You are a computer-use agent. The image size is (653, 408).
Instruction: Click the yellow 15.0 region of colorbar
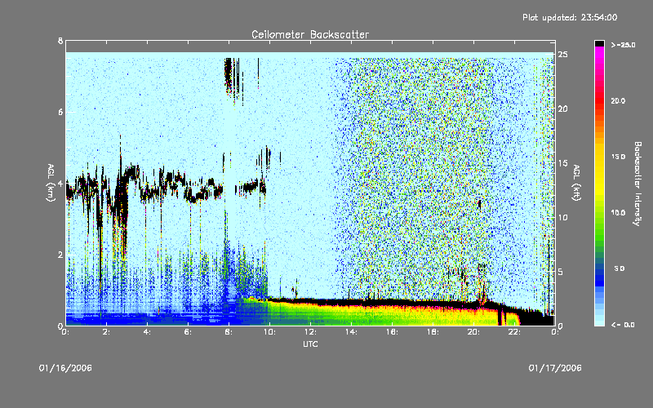coord(599,157)
